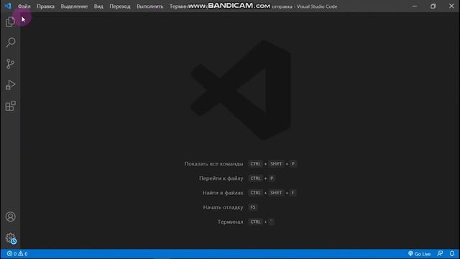The height and width of the screenshot is (259, 460).
Task: Open the Accounts menu icon
Action: (x=10, y=217)
